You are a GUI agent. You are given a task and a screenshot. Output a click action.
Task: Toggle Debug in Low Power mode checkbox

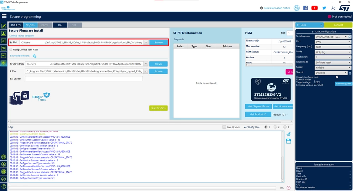(337, 77)
